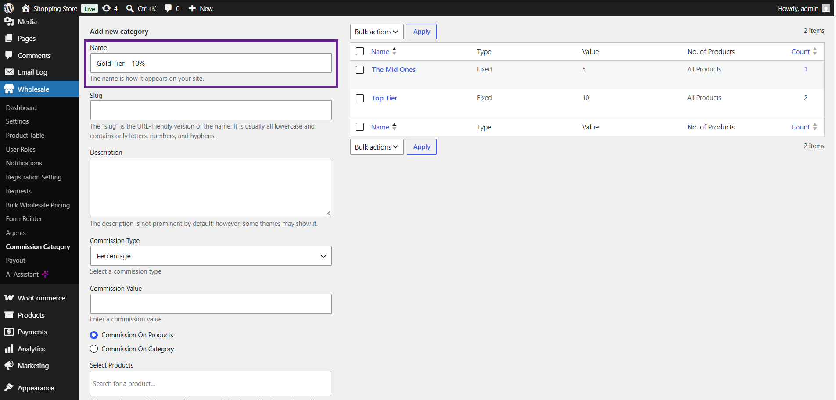
Task: Open Wholesale Settings submenu
Action: [x=18, y=121]
